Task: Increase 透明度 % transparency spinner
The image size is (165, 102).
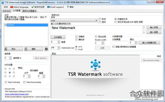Action: coord(10,57)
